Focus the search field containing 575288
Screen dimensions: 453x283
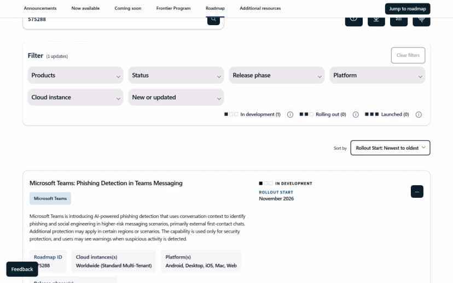115,20
